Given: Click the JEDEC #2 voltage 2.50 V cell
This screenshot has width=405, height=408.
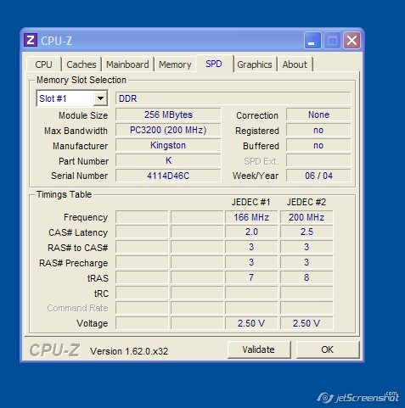Looking at the screenshot, I should pyautogui.click(x=307, y=323).
